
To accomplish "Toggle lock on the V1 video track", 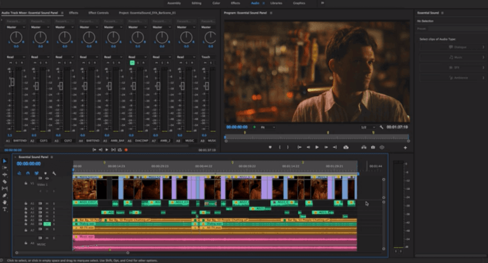I will pos(26,184).
